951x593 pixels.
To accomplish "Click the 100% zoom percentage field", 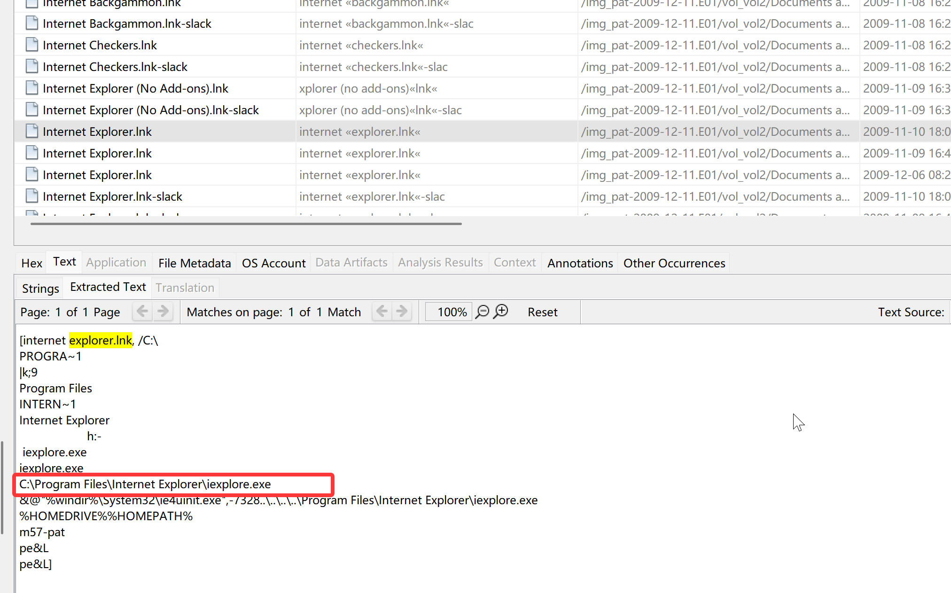I will click(x=448, y=312).
